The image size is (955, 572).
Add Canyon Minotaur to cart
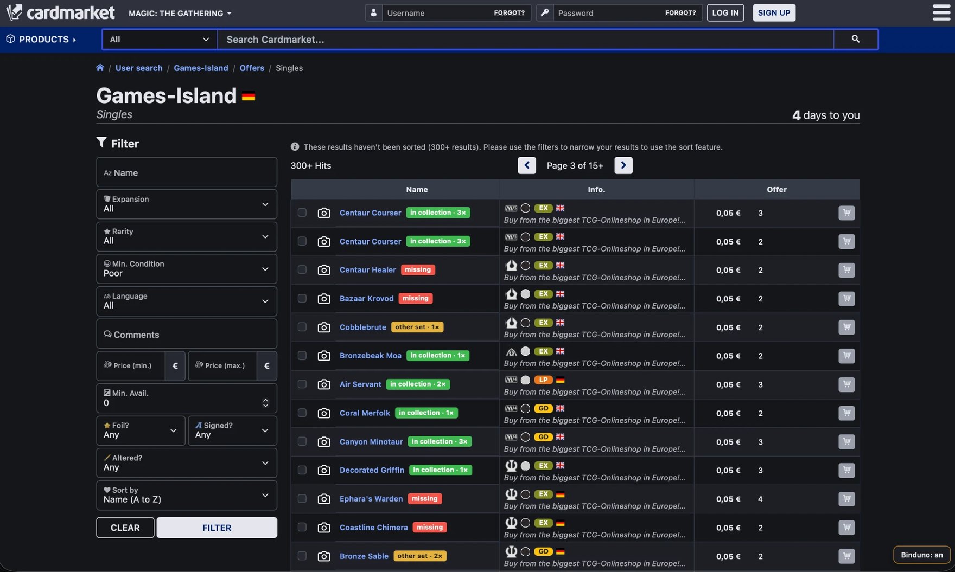click(x=846, y=442)
